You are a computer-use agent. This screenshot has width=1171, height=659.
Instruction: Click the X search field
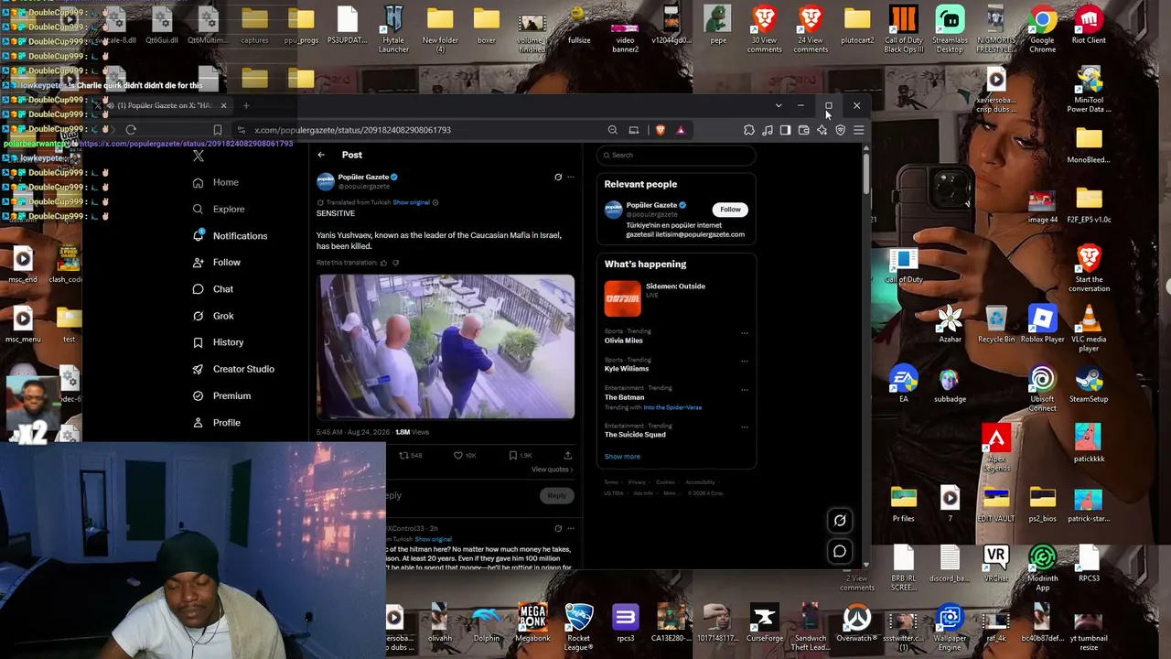[x=676, y=155]
